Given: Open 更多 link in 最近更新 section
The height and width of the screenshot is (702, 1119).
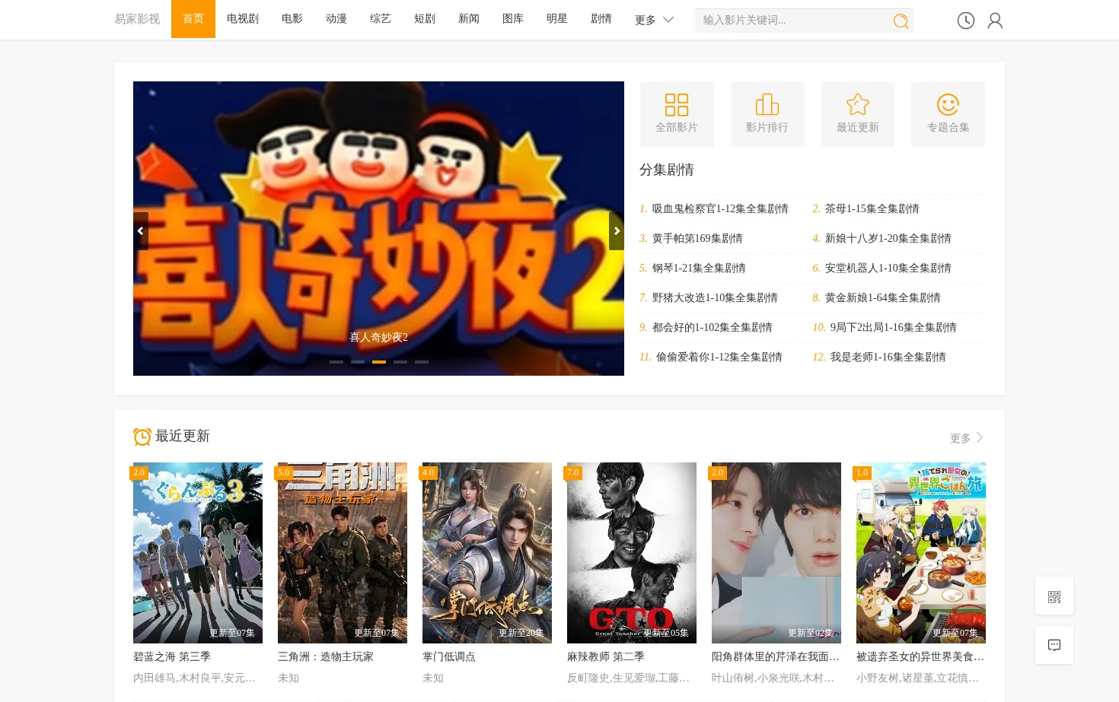Looking at the screenshot, I should (x=967, y=438).
